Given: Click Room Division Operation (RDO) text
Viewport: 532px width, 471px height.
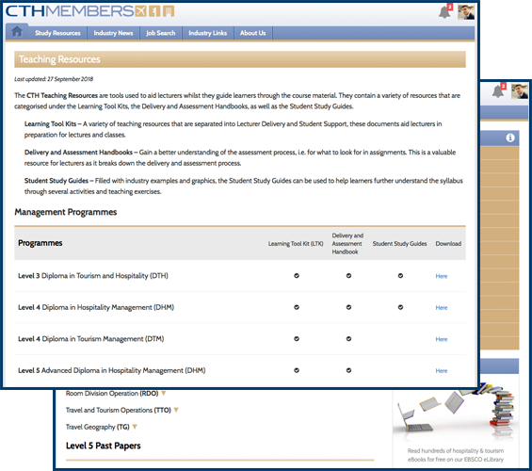Looking at the screenshot, I should [x=112, y=394].
